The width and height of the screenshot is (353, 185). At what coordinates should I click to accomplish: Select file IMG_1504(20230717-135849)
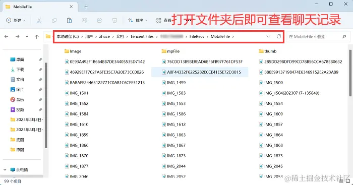click(x=289, y=93)
